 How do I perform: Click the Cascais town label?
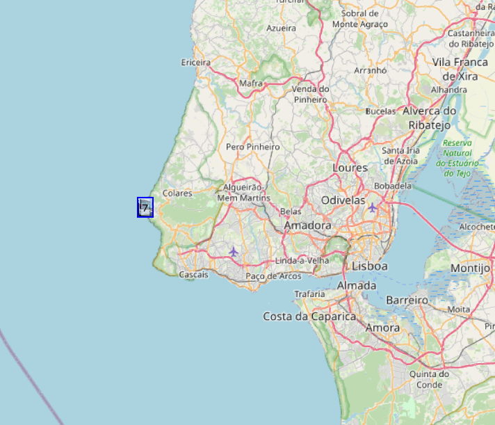pos(194,275)
